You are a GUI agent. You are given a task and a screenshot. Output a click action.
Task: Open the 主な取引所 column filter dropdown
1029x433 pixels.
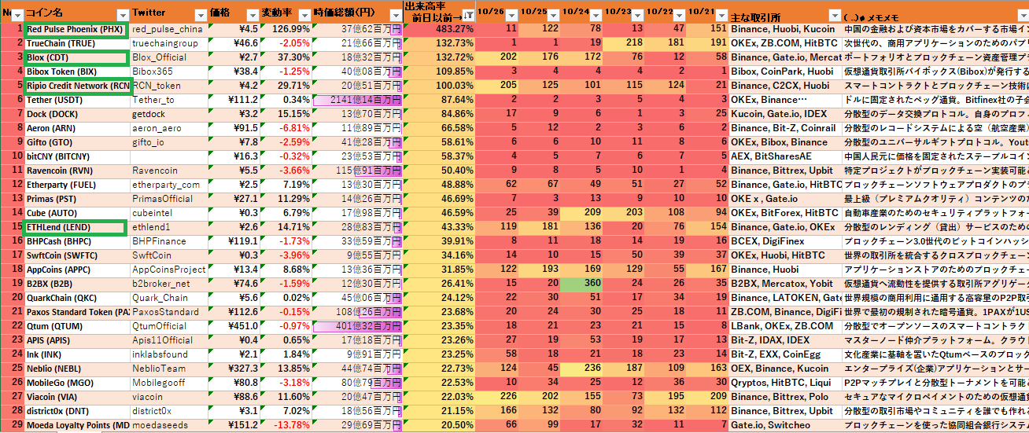834,15
